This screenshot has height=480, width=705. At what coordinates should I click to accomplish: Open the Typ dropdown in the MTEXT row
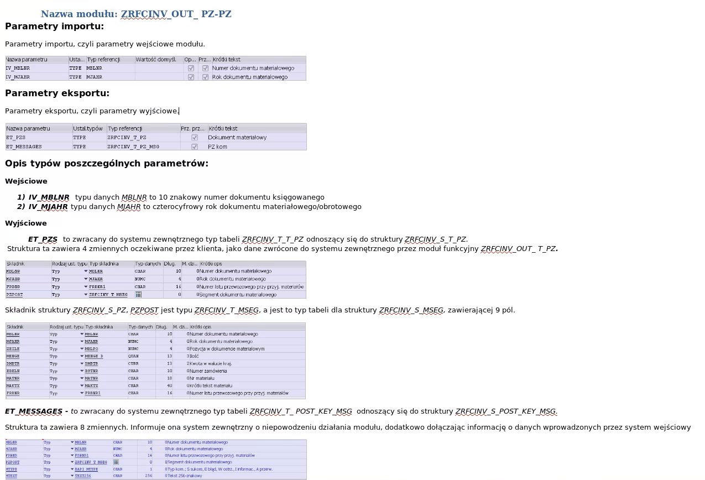[x=72, y=476]
